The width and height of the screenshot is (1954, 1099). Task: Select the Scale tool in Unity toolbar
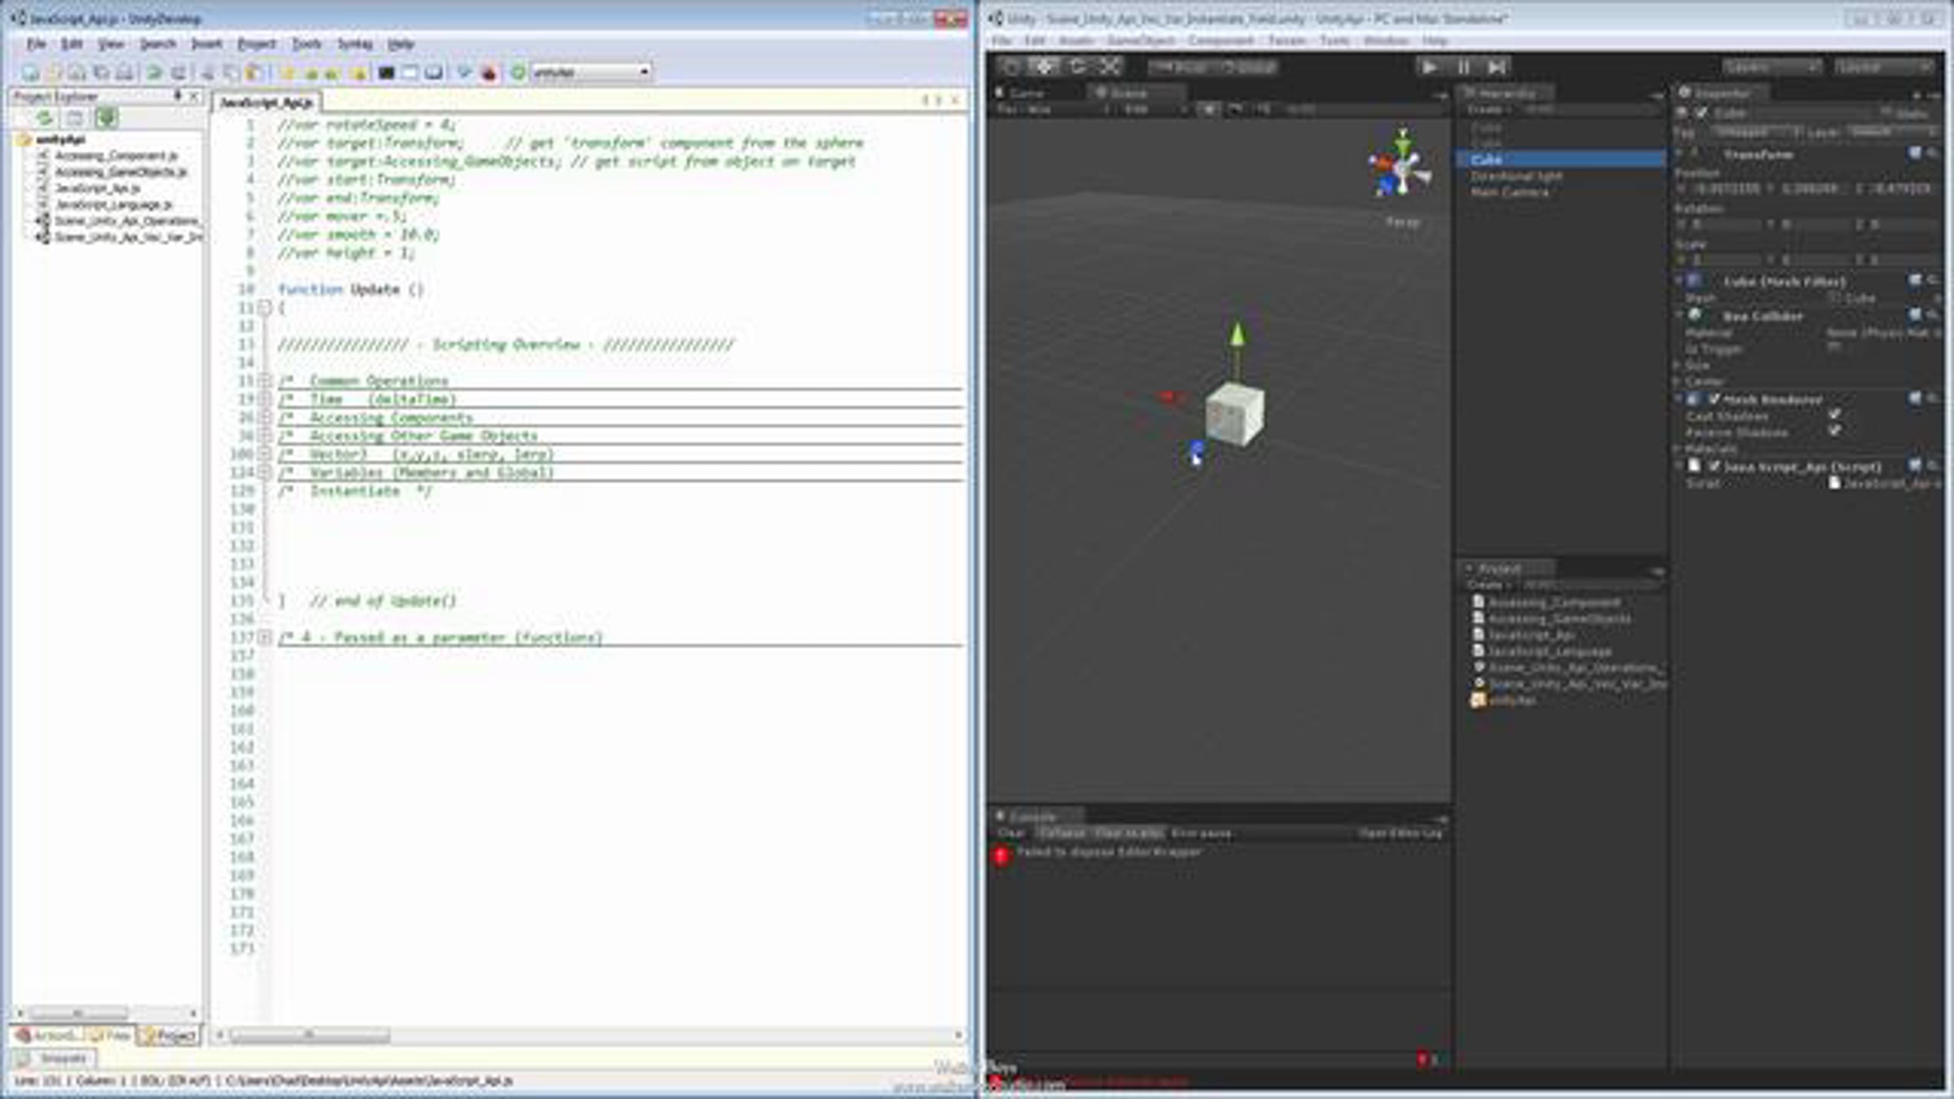[1110, 67]
